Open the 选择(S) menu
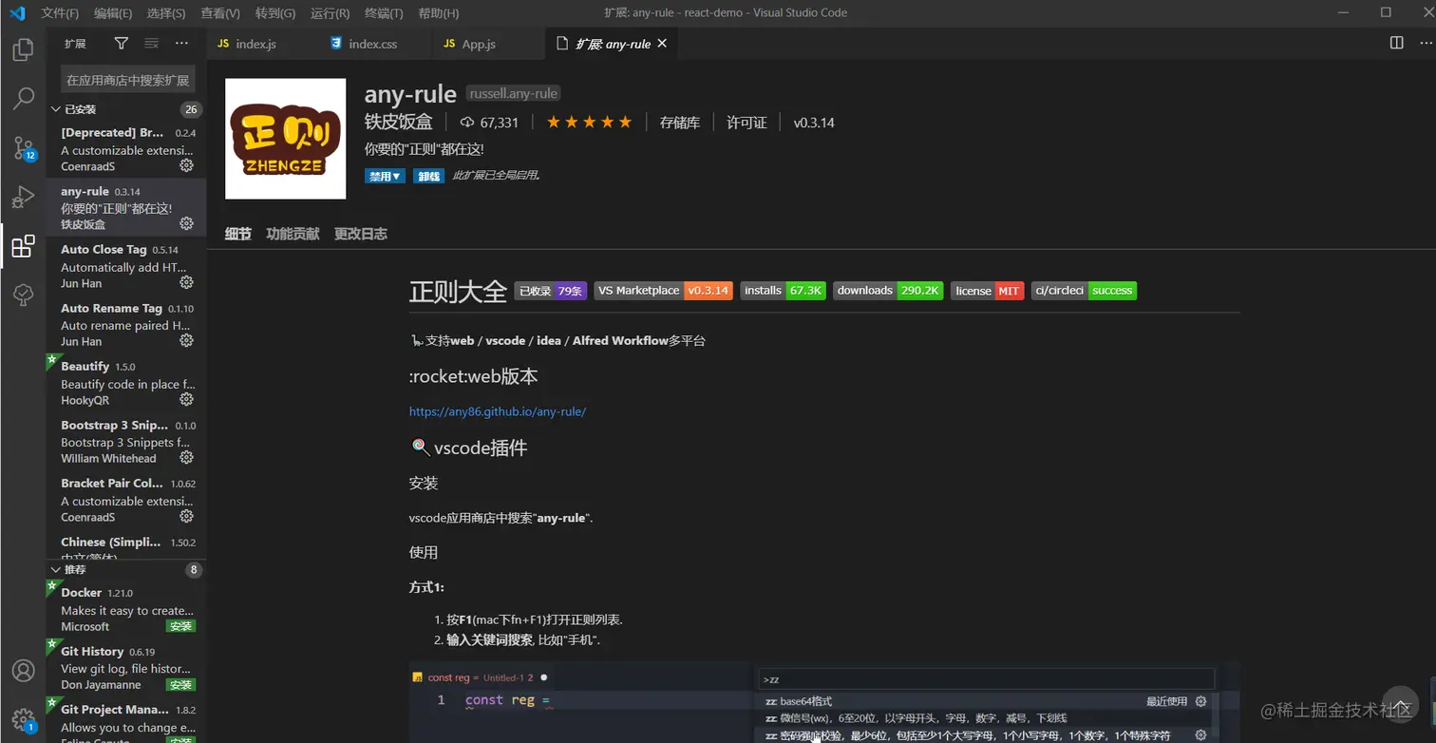 pyautogui.click(x=166, y=13)
